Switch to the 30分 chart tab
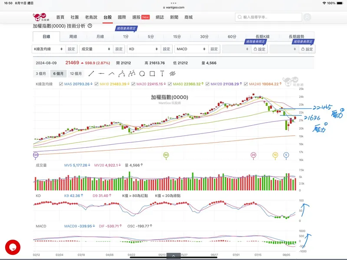347x260 pixels. pyautogui.click(x=204, y=36)
